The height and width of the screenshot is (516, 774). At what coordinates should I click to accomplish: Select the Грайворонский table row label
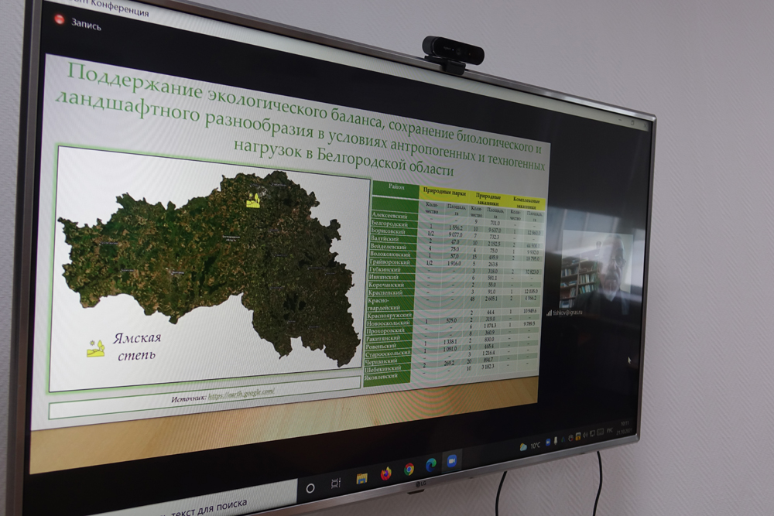389,262
